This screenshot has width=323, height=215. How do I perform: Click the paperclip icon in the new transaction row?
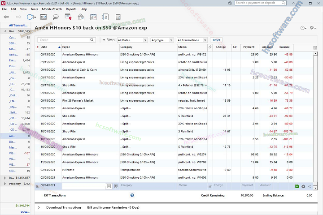(210, 186)
